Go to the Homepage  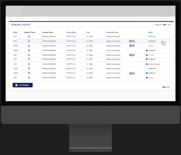click(x=23, y=85)
